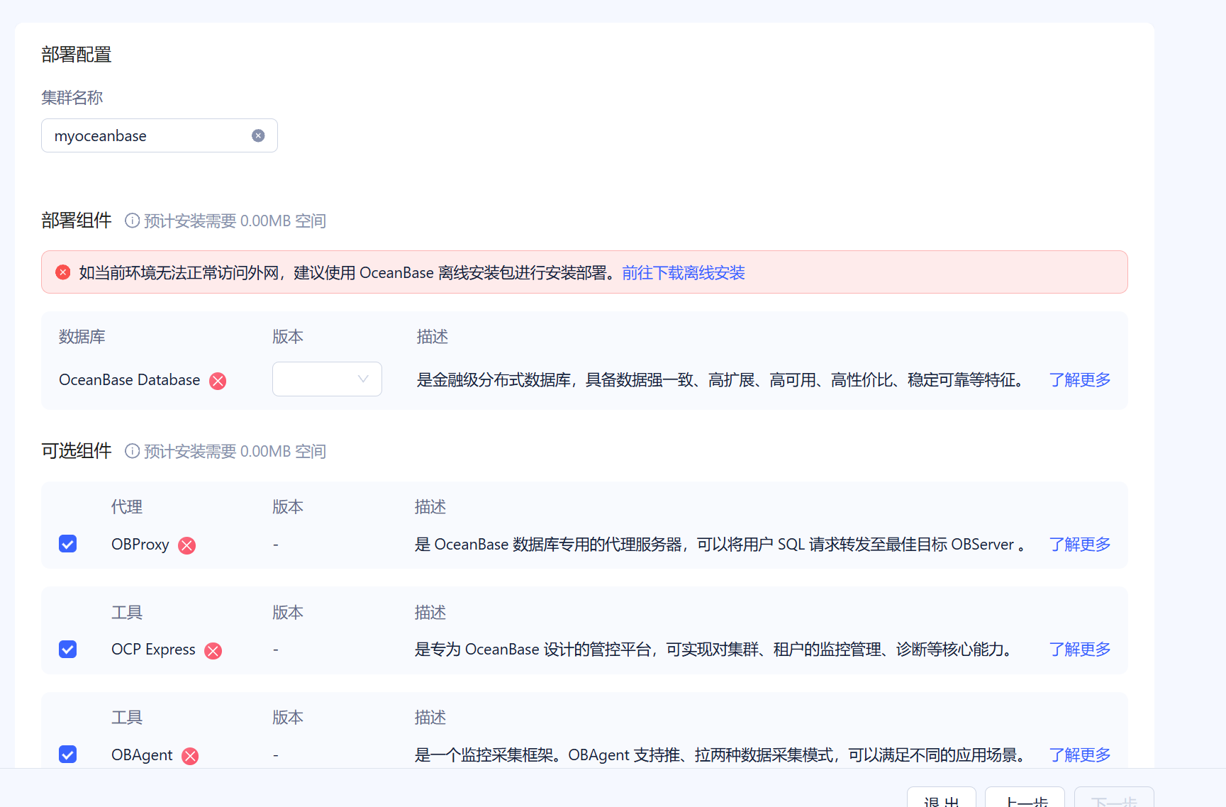
Task: Click the 数据库 column header
Action: pos(82,337)
